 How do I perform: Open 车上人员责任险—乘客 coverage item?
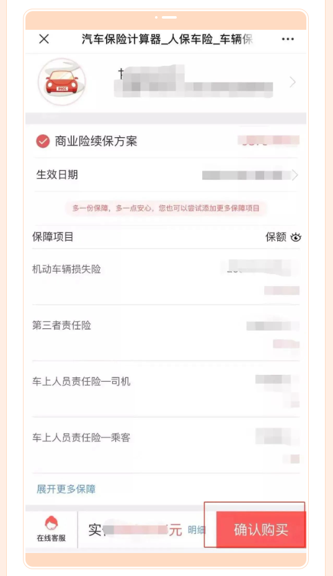(x=166, y=445)
